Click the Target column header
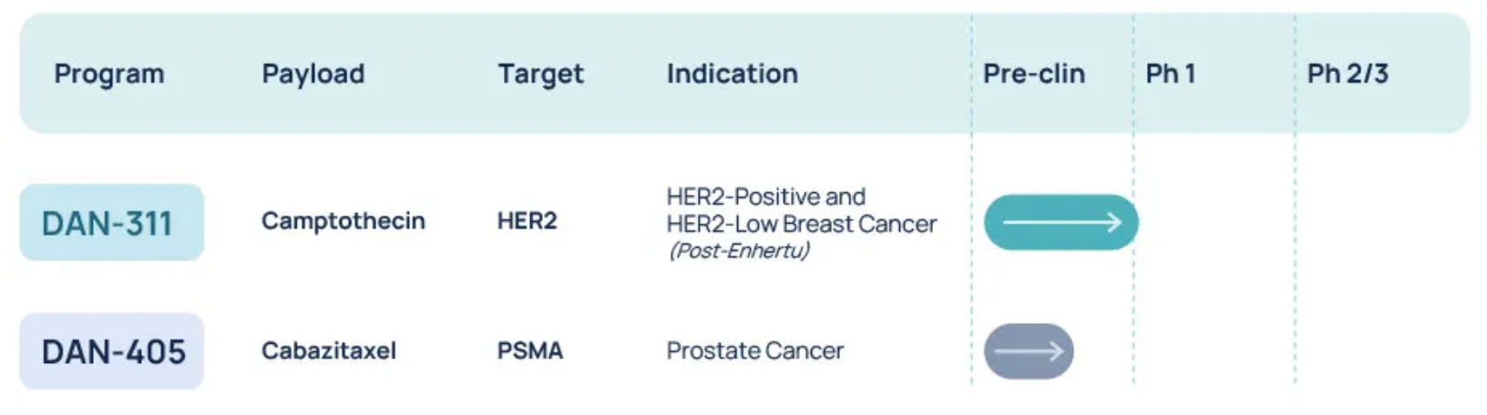Screen dimensions: 1487x415 coord(540,74)
